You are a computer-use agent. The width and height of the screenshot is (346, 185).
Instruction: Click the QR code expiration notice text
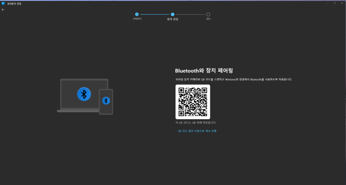coord(196,123)
